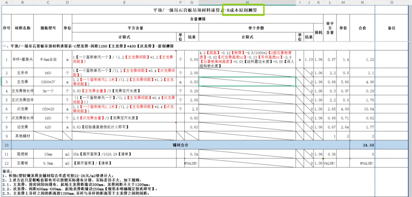Image resolution: width=412 pixels, height=197 pixels.
Task: Click 计算式 header under 单个参数
Action: coord(247,37)
